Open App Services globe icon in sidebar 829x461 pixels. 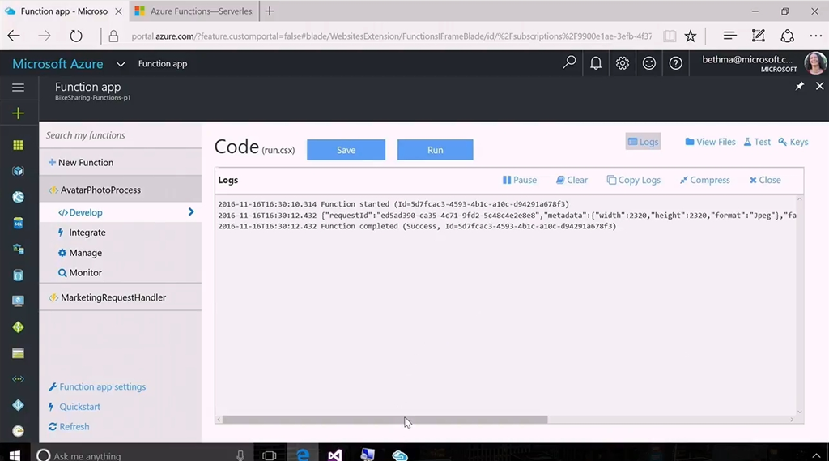tap(18, 197)
